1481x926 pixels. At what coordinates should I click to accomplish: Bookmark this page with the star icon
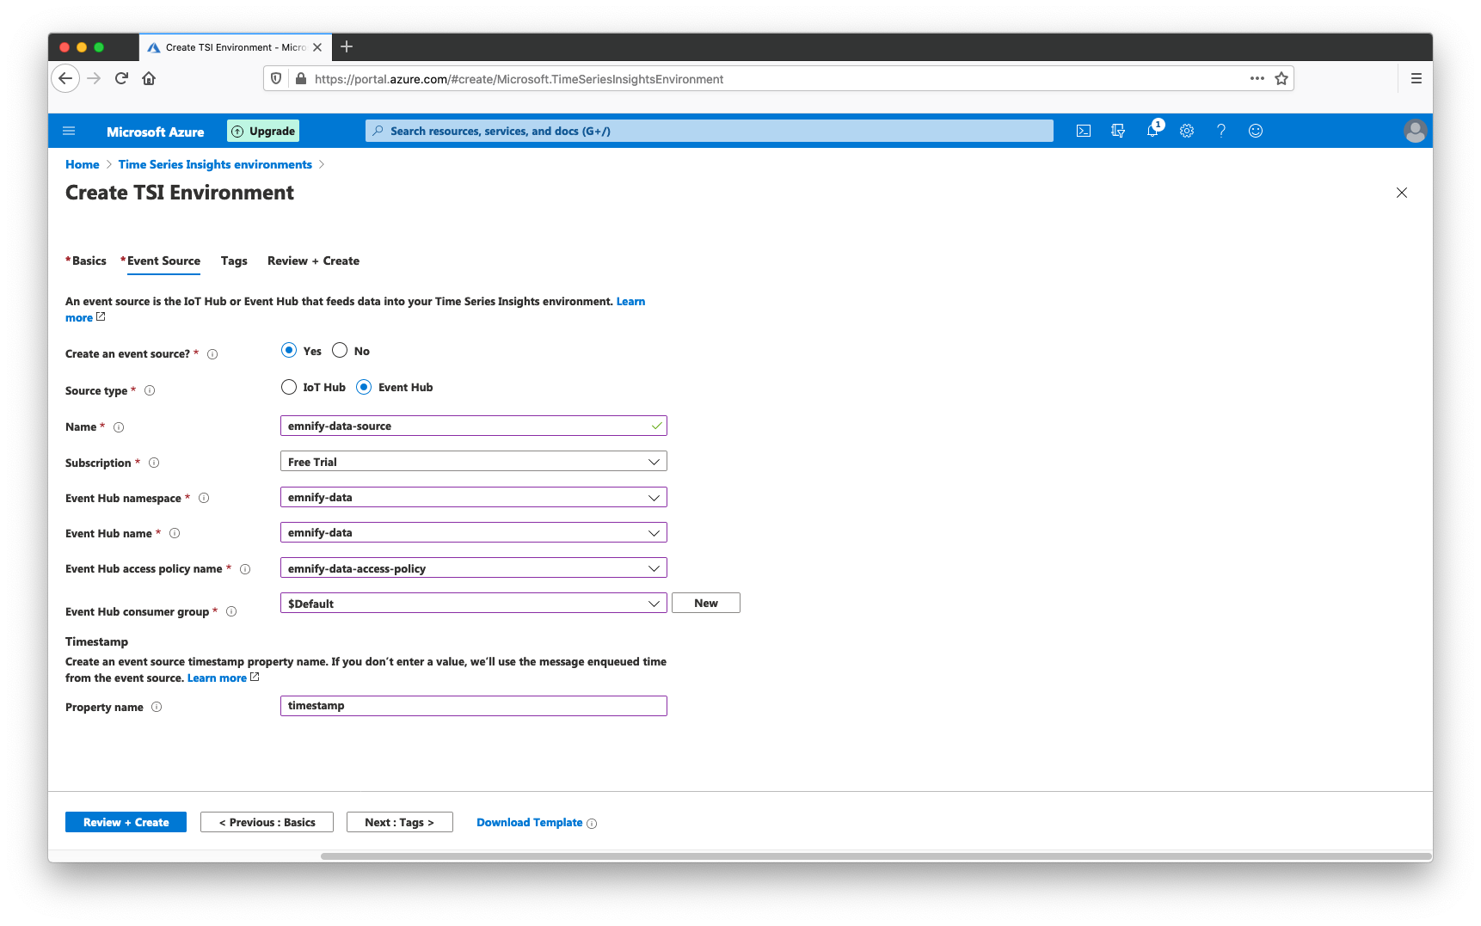tap(1281, 78)
